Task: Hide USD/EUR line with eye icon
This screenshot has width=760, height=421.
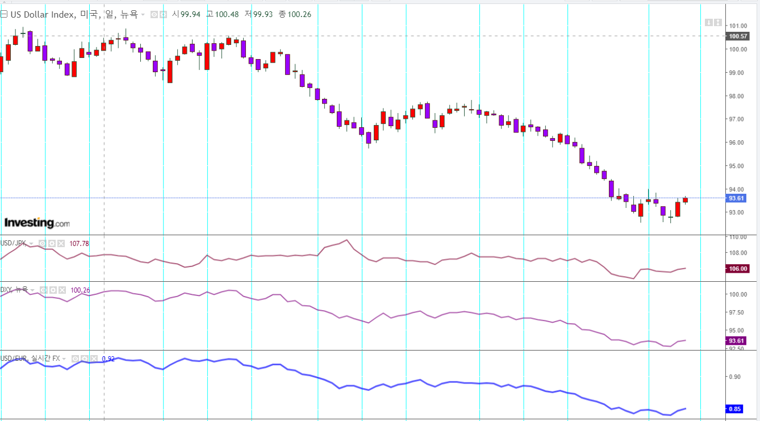Action: click(x=76, y=359)
